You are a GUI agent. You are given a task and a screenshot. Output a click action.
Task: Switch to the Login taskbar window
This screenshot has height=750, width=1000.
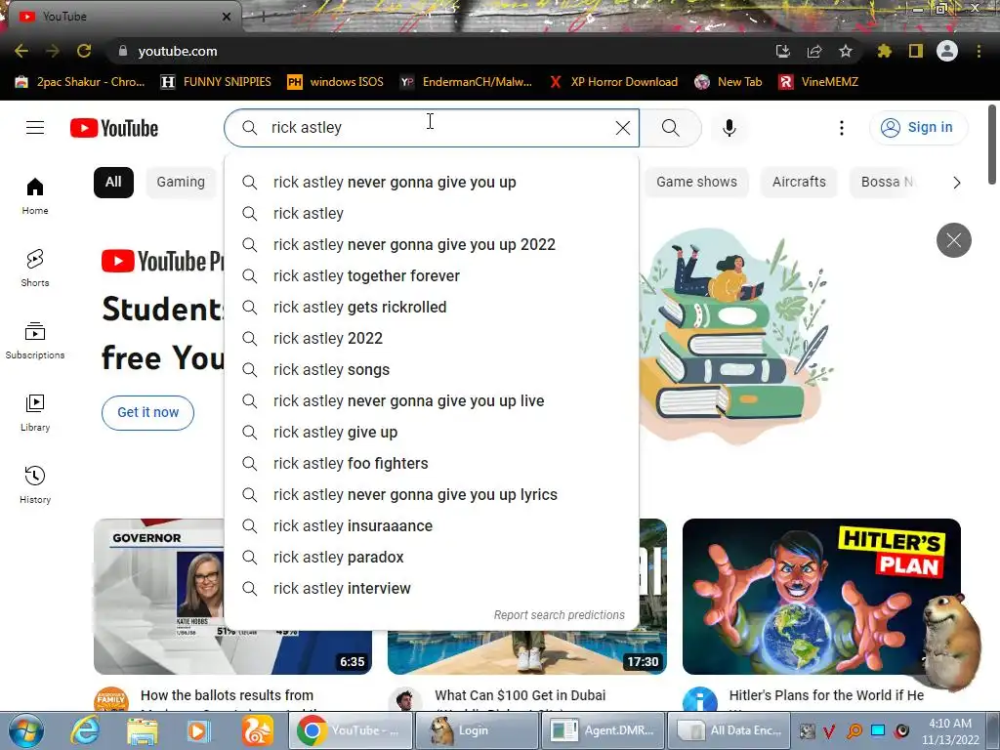coord(476,730)
